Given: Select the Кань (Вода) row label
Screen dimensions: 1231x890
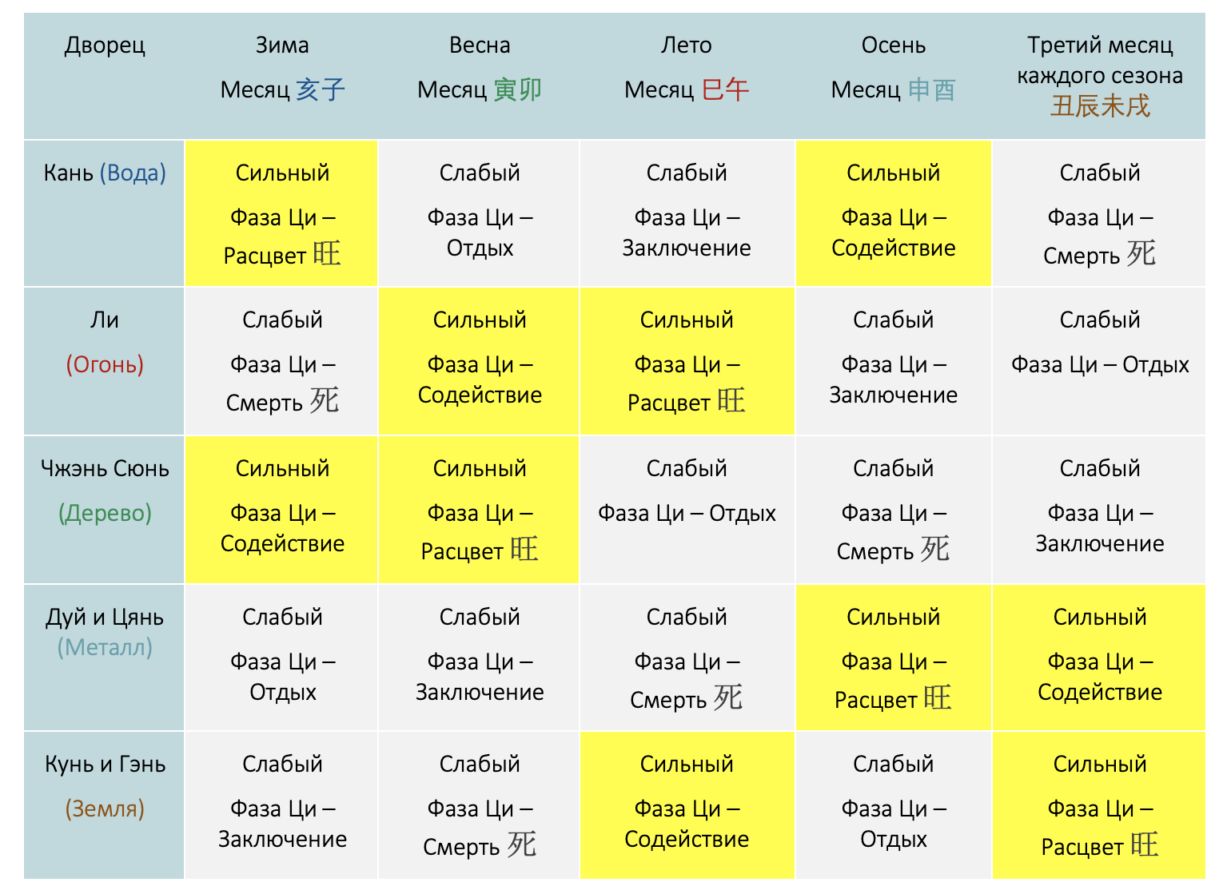Looking at the screenshot, I should tap(105, 213).
